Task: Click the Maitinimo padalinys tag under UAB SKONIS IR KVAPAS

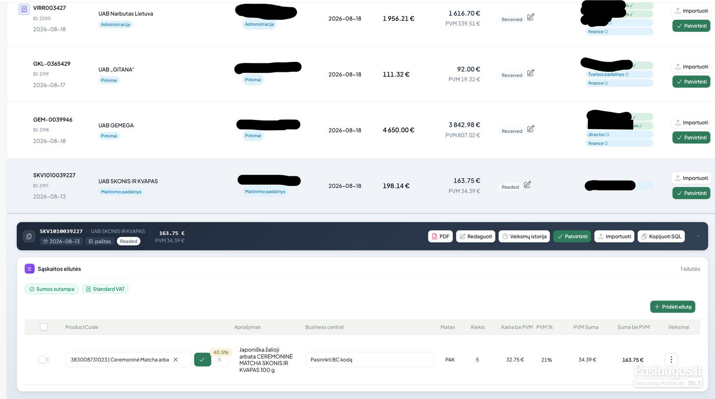Action: (x=121, y=192)
